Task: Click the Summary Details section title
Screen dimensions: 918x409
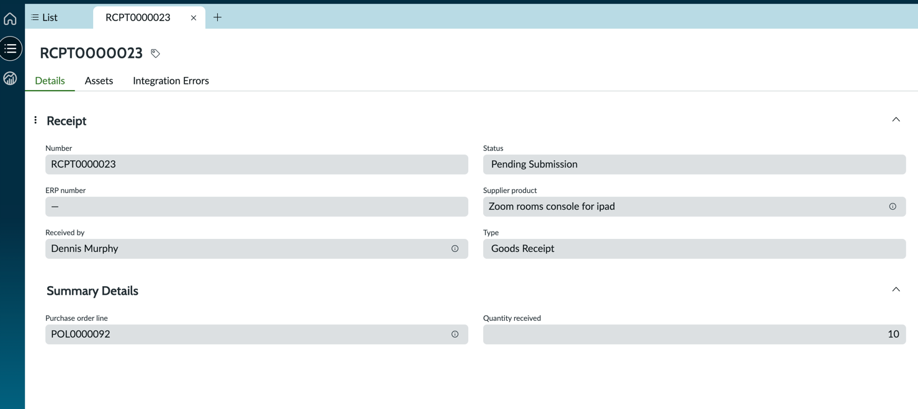Action: pos(92,291)
